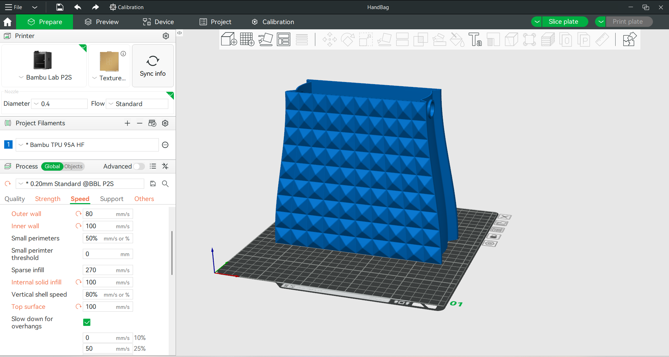Click the Slice plate button
This screenshot has height=357, width=669.
563,22
